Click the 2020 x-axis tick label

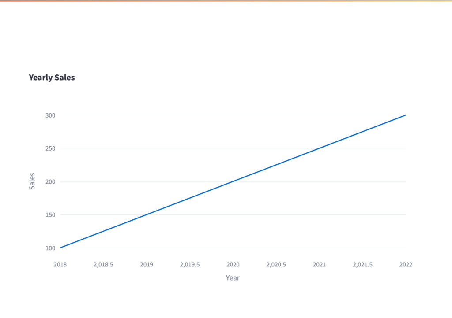coord(233,265)
